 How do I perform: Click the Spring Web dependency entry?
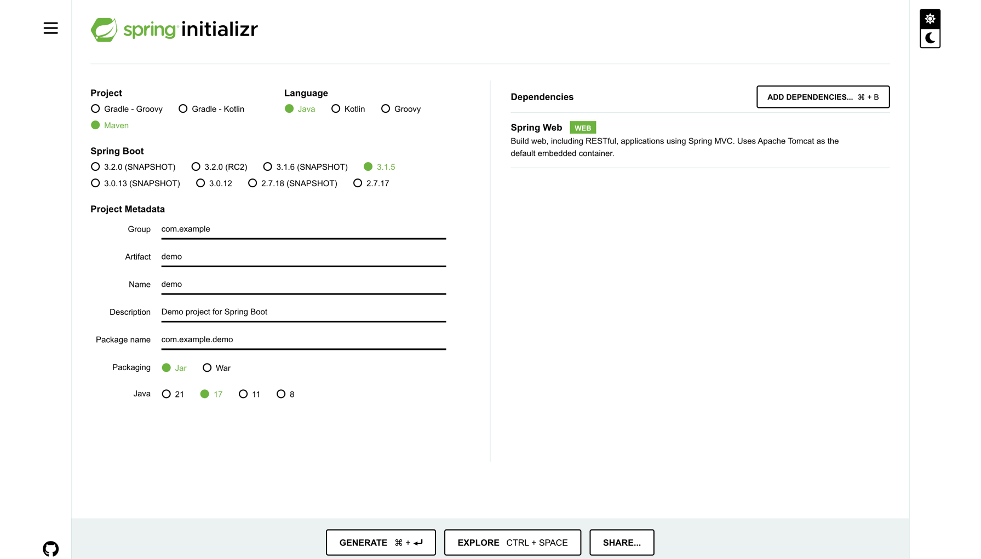coord(700,140)
